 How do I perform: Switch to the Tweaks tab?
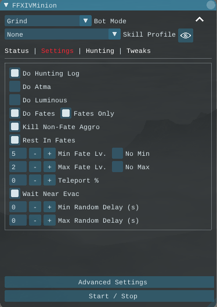[139, 51]
